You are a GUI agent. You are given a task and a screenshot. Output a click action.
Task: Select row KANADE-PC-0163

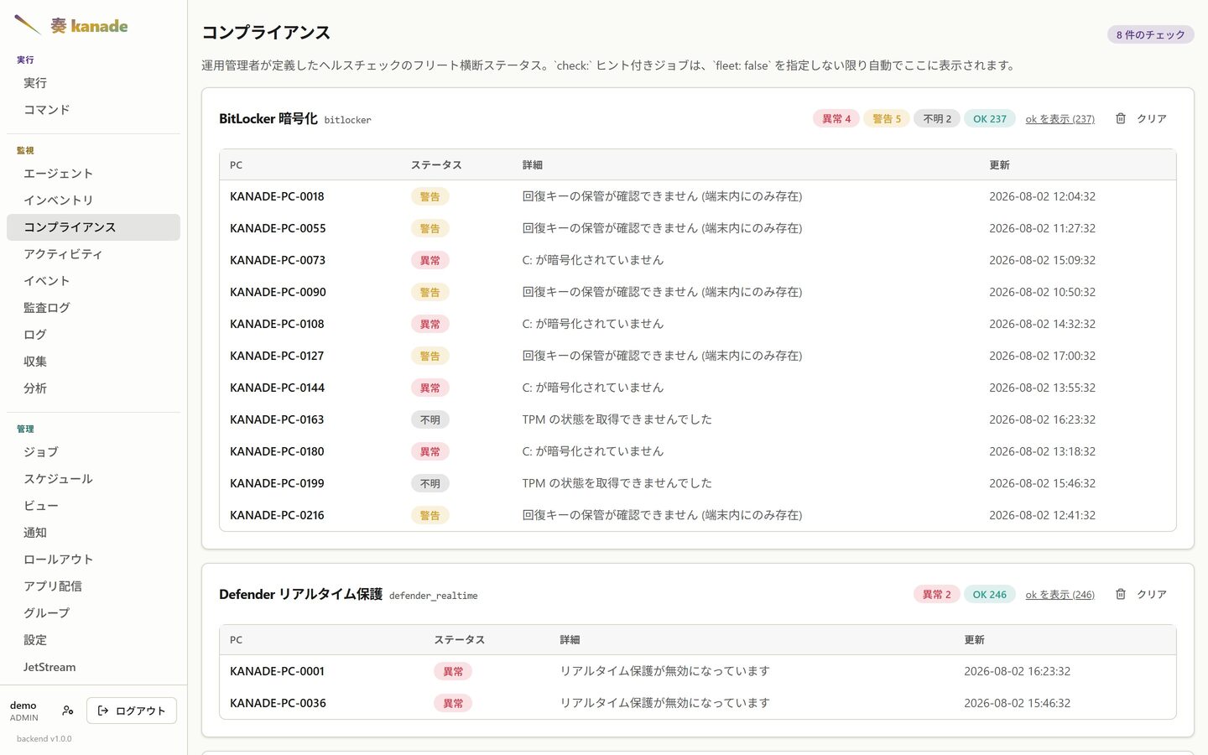pos(697,419)
